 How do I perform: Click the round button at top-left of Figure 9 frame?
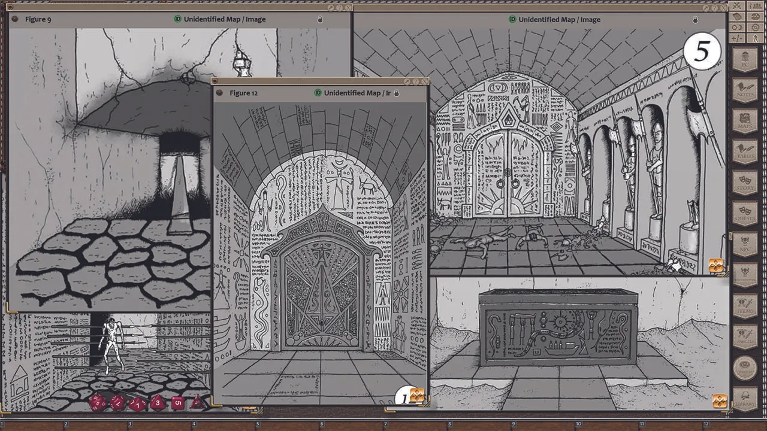[x=11, y=7]
